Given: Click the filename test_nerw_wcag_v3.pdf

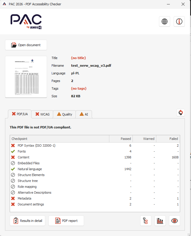Looking at the screenshot, I should [91, 66].
